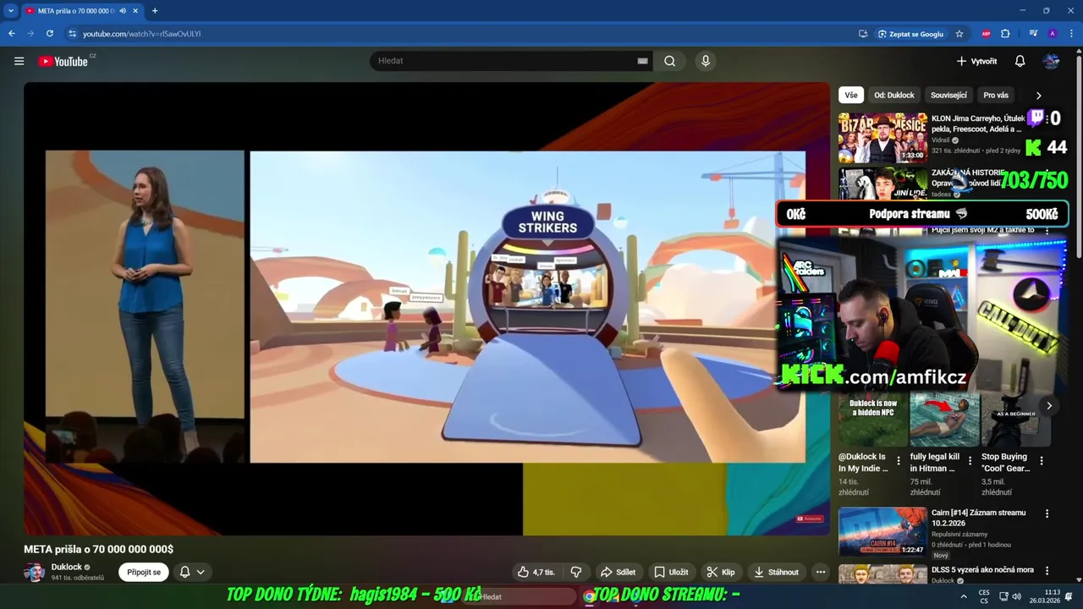Select the 'Vše' filter chip
Viewport: 1083px width, 609px height.
(x=850, y=96)
